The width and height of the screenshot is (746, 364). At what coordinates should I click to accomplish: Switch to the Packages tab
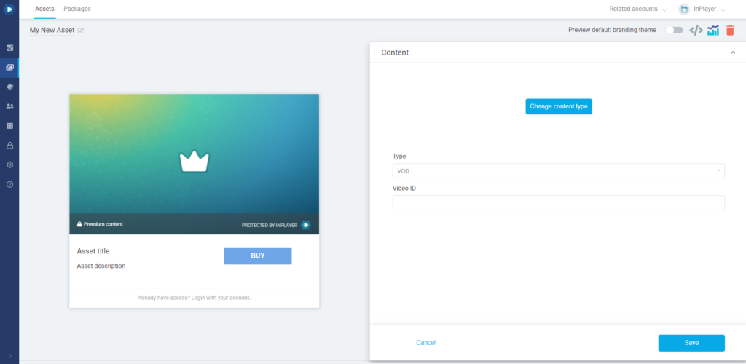[x=77, y=9]
